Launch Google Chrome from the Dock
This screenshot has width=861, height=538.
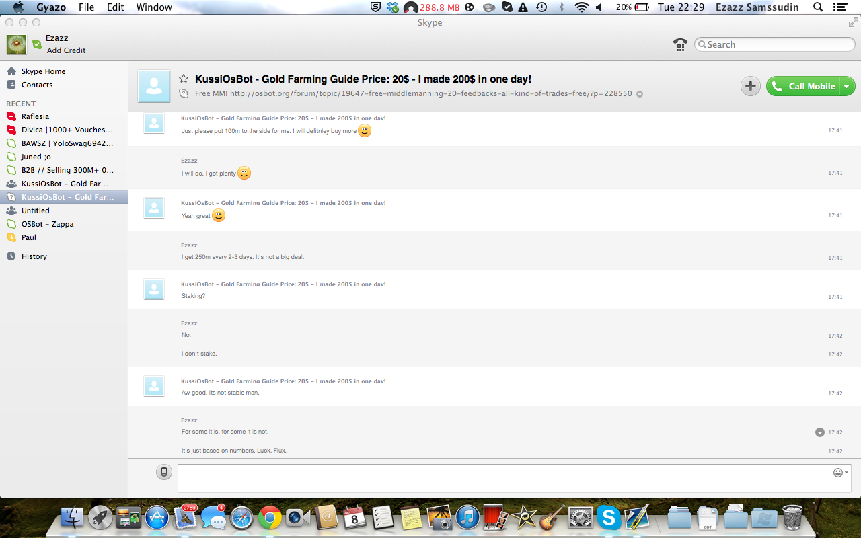point(270,518)
